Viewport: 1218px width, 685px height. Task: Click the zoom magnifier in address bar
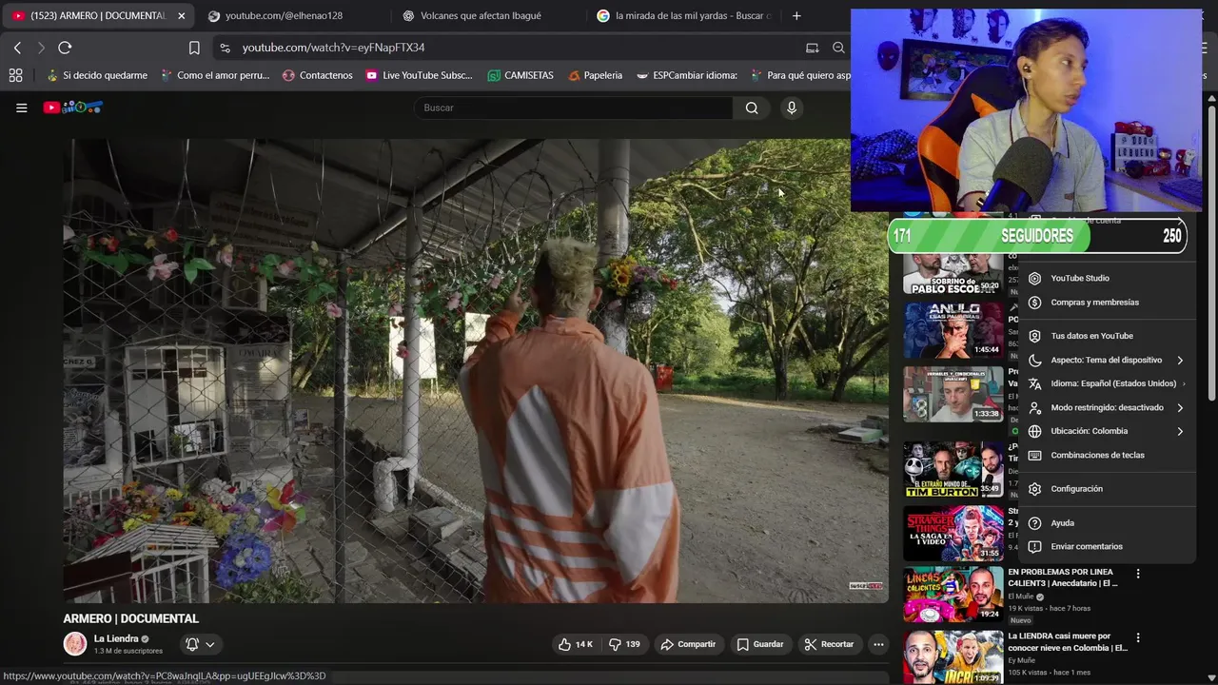[x=838, y=48]
